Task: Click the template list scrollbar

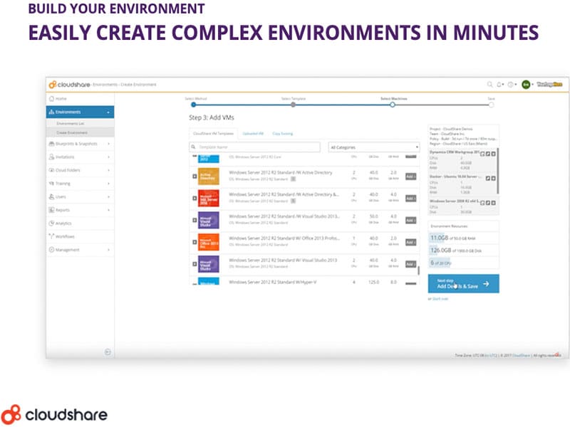Action: (418, 270)
